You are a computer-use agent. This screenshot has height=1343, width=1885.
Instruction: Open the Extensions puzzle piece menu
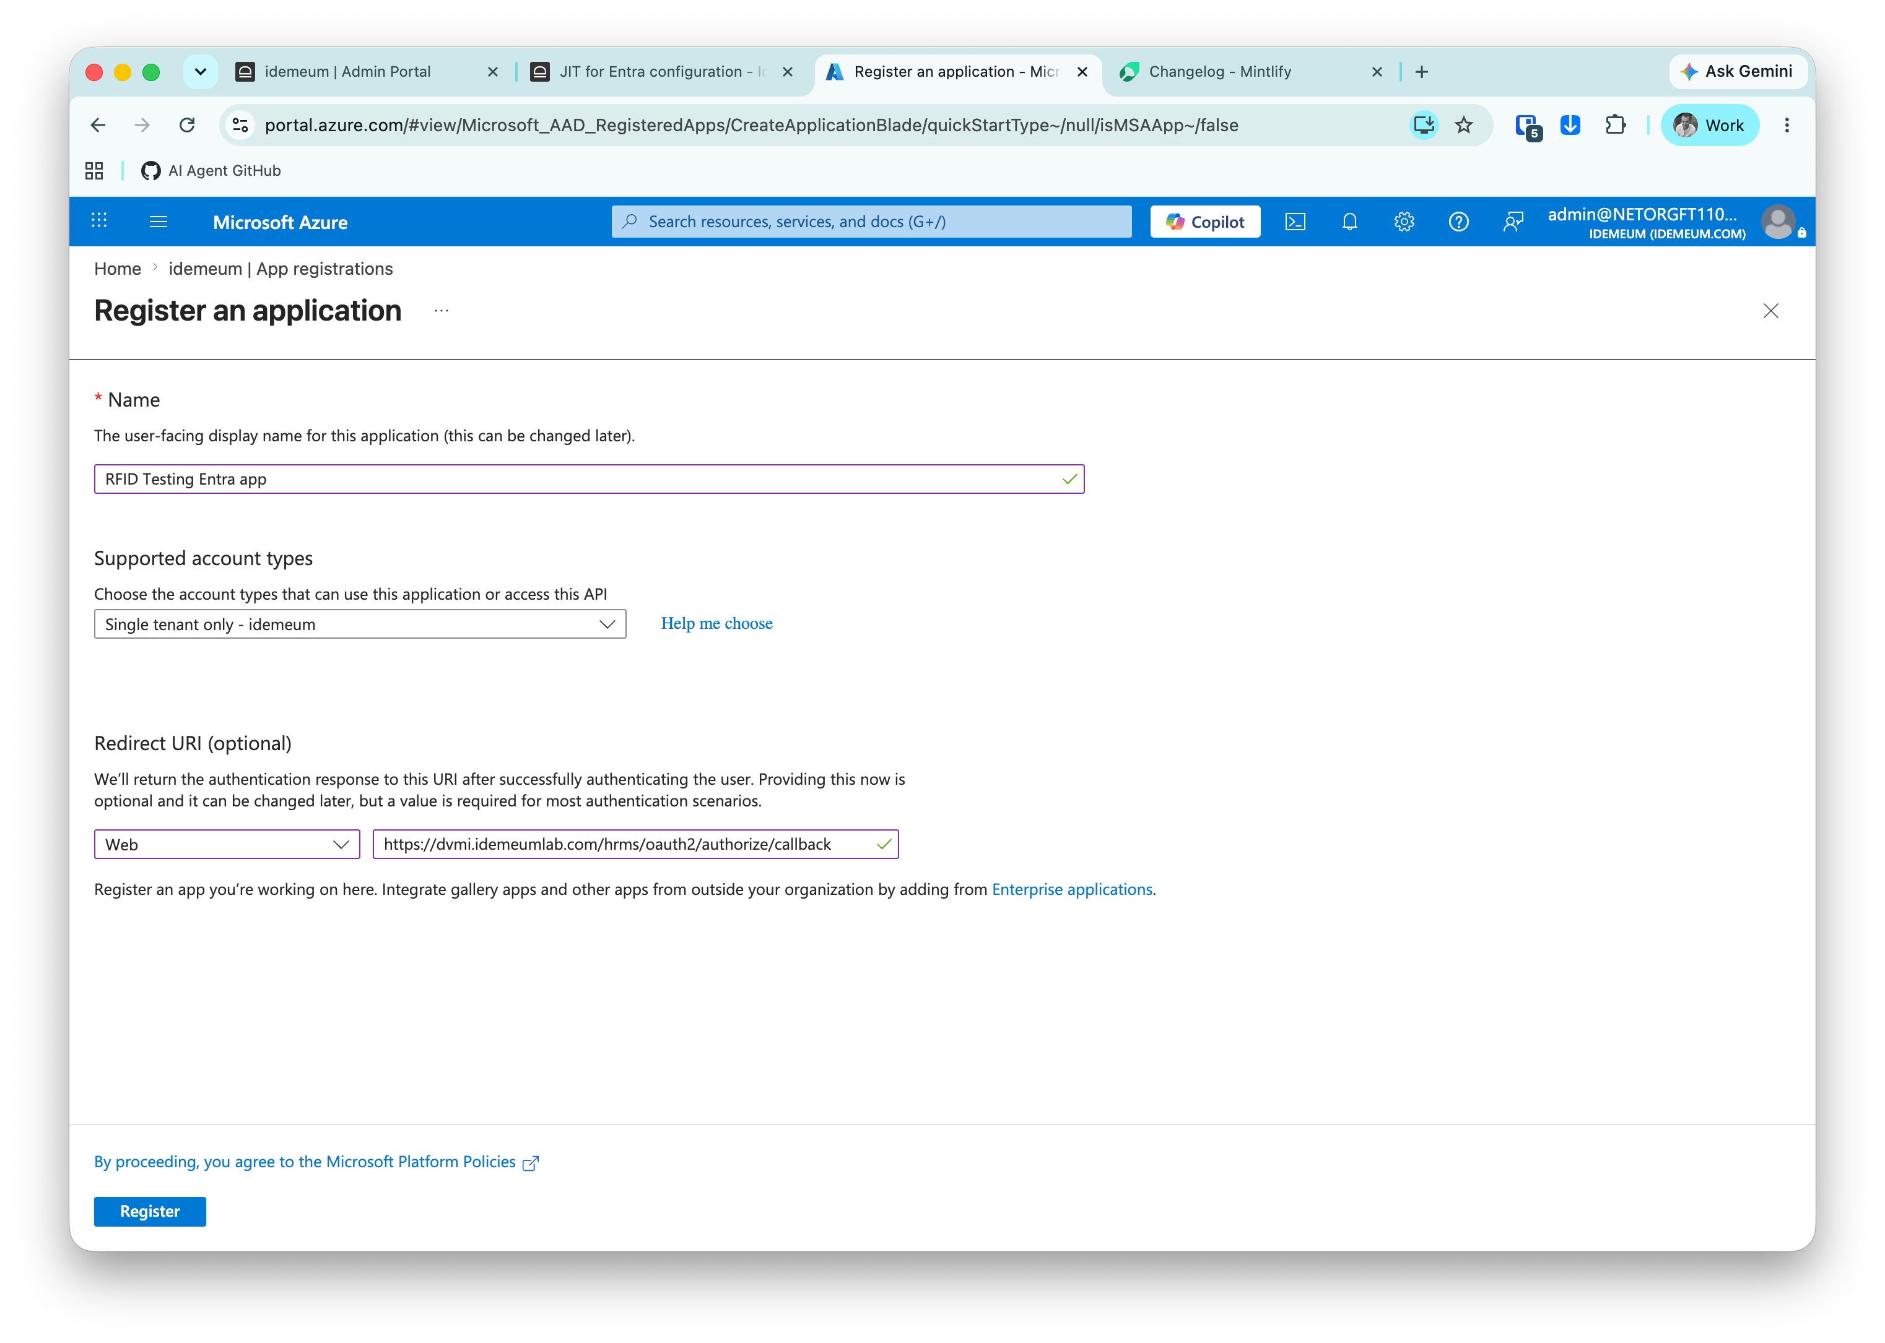pyautogui.click(x=1614, y=125)
